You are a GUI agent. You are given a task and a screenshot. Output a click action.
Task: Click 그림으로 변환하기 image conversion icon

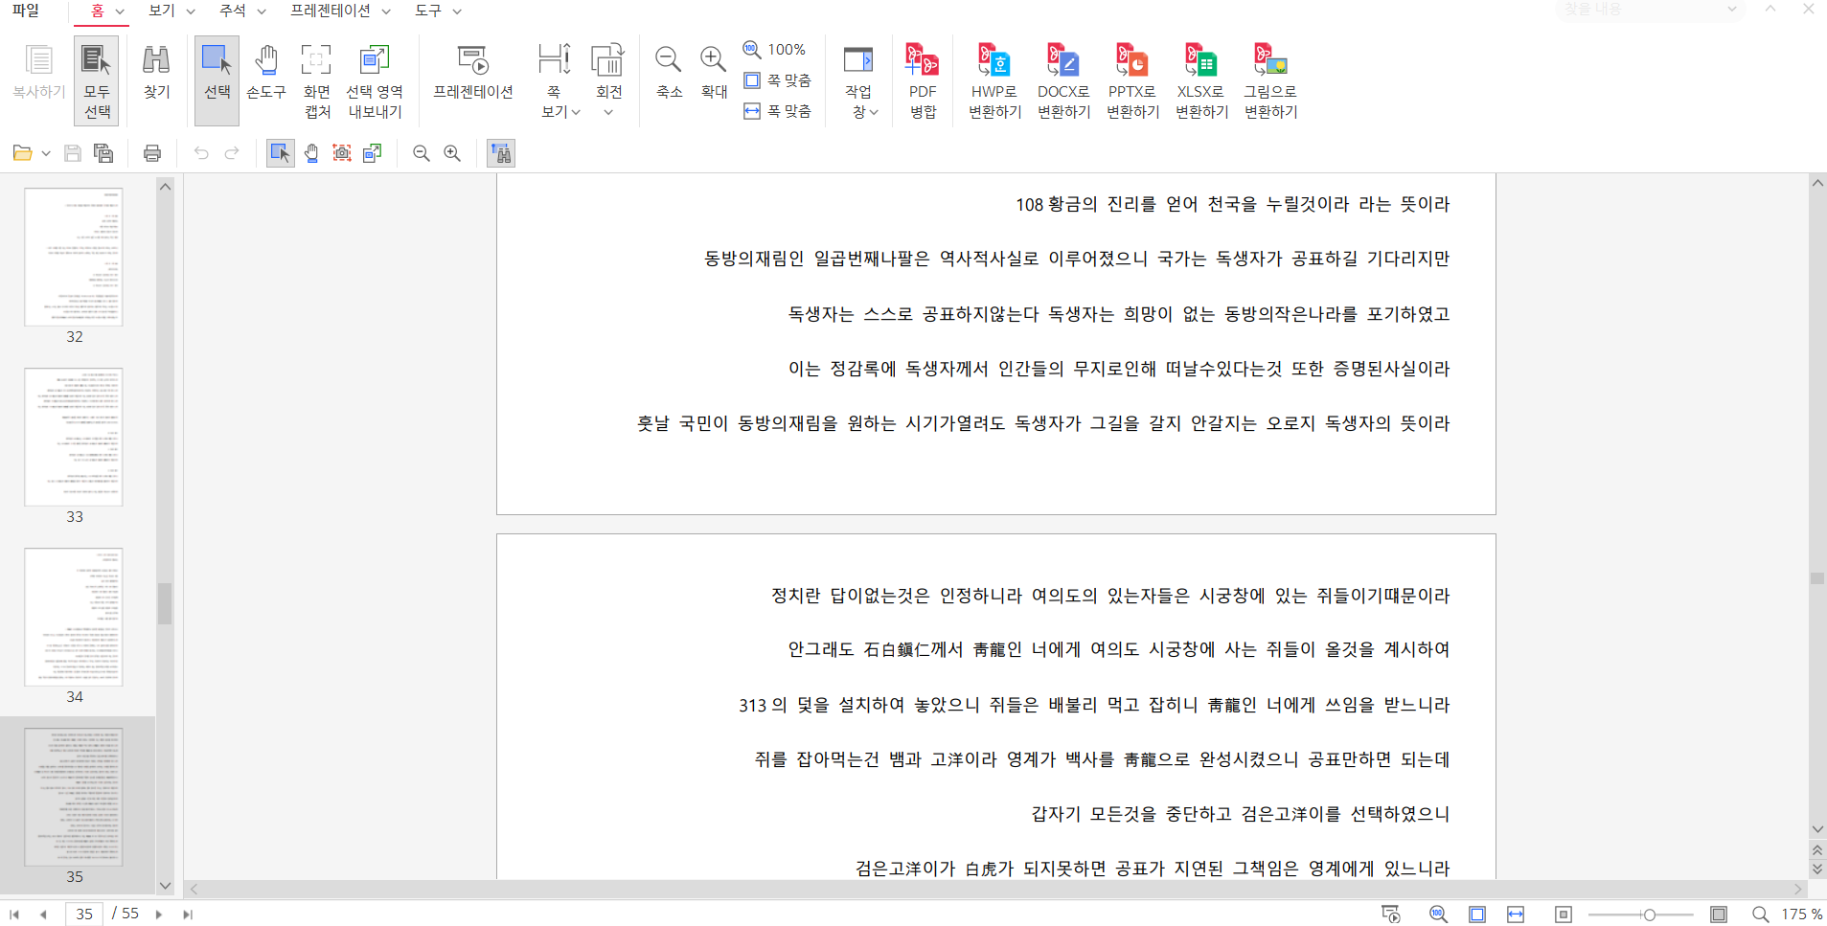(x=1269, y=80)
